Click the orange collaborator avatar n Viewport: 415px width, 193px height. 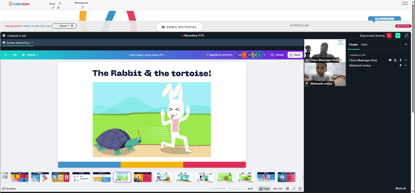click(x=244, y=55)
